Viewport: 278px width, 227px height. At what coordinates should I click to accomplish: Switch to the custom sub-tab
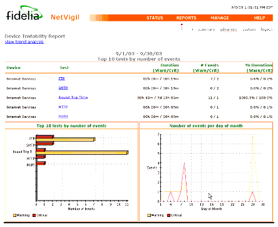[249, 29]
